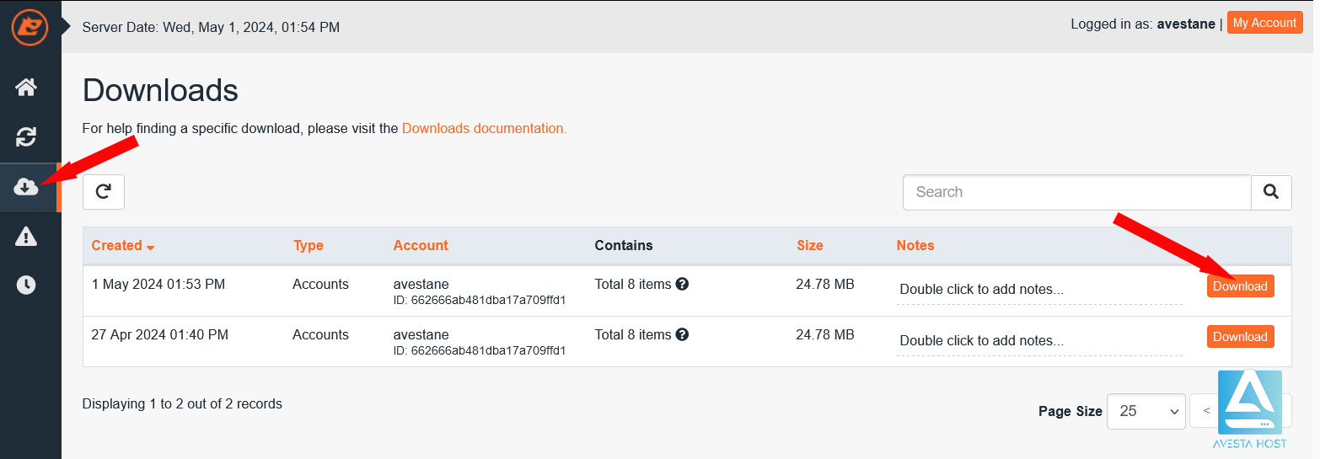Screen dimensions: 1320x459
Task: Click the username avestane in the header
Action: (x=1186, y=24)
